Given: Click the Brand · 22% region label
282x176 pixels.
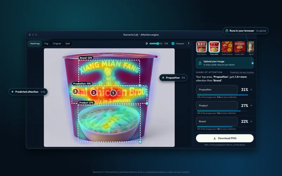Looking at the screenshot, I should tap(86, 58).
